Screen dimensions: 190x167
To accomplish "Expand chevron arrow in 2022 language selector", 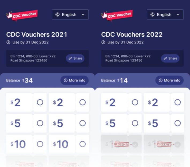I will click(178, 15).
